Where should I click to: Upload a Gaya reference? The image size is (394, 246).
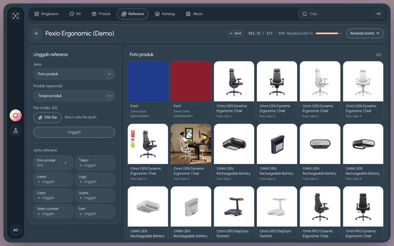53,195
